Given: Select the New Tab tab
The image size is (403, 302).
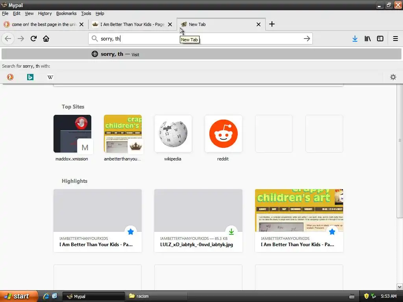Looking at the screenshot, I should (x=221, y=24).
